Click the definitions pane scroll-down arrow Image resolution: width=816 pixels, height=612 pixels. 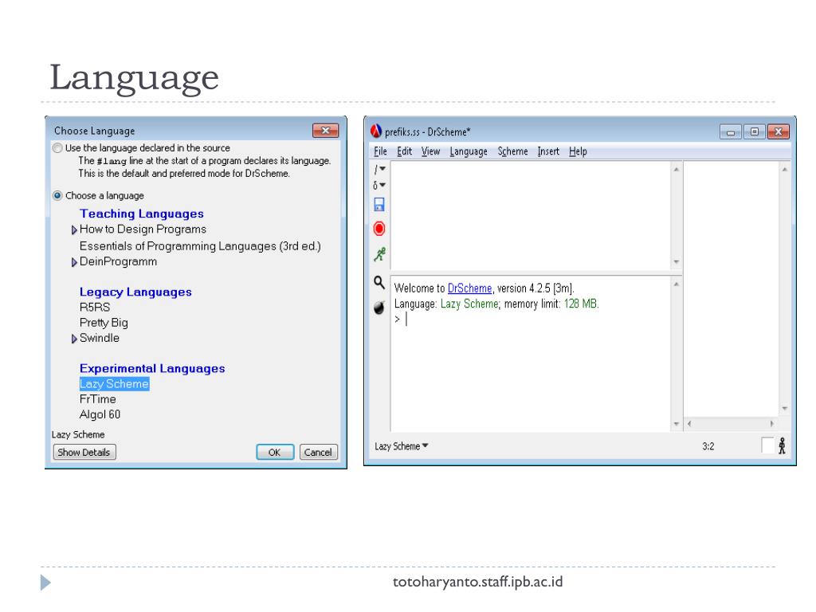click(x=676, y=261)
